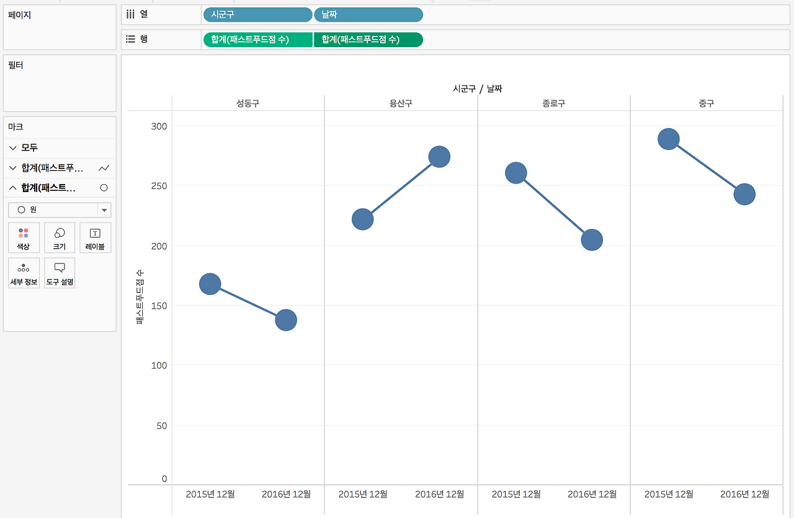Collapse the second bold 합계(패스트… marks section

click(x=13, y=188)
